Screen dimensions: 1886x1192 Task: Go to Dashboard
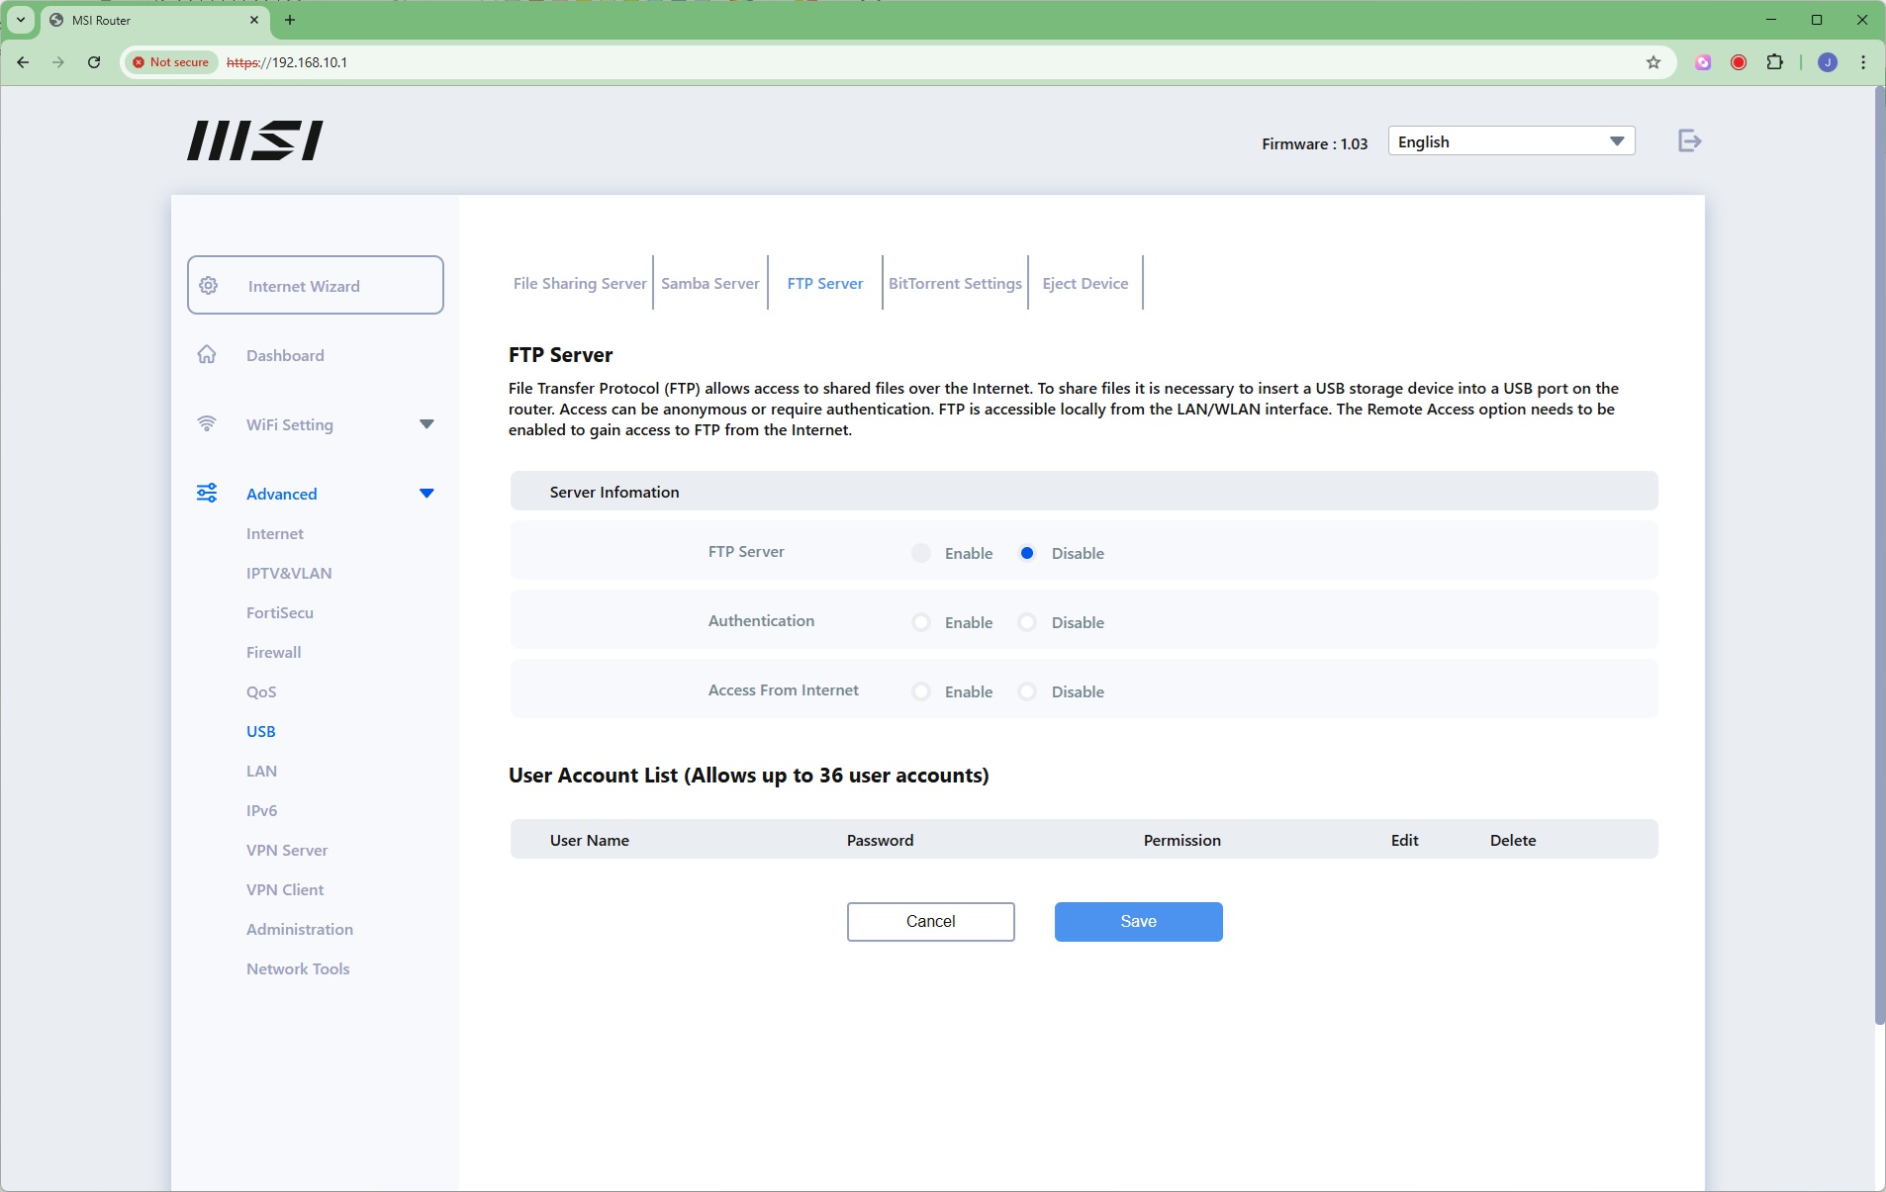285,355
